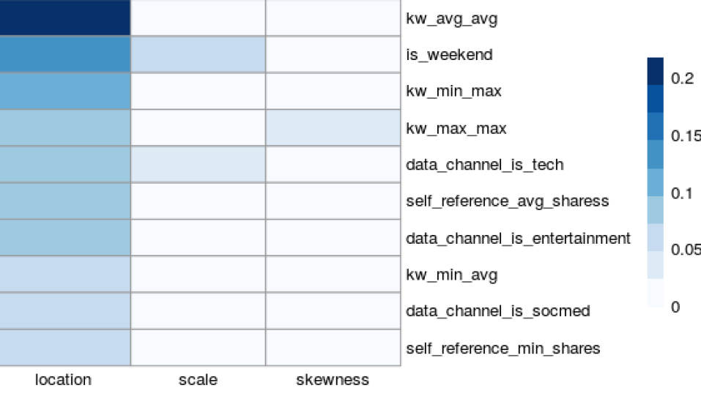Click the color legend gradient bar
The width and height of the screenshot is (701, 410).
point(656,182)
